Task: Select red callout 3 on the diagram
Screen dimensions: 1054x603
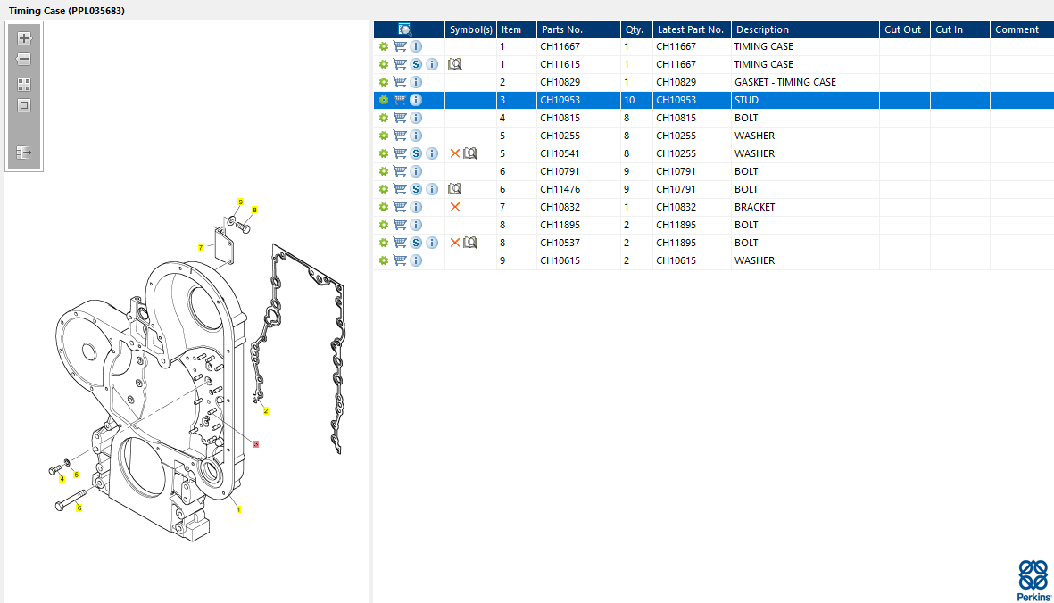Action: (x=256, y=444)
